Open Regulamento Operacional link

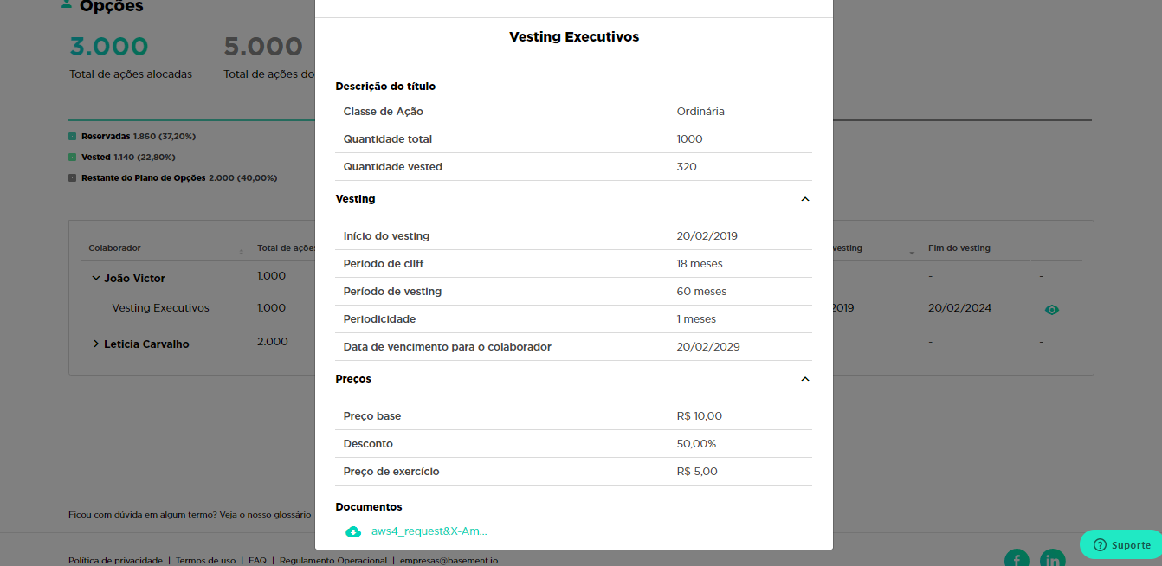333,560
